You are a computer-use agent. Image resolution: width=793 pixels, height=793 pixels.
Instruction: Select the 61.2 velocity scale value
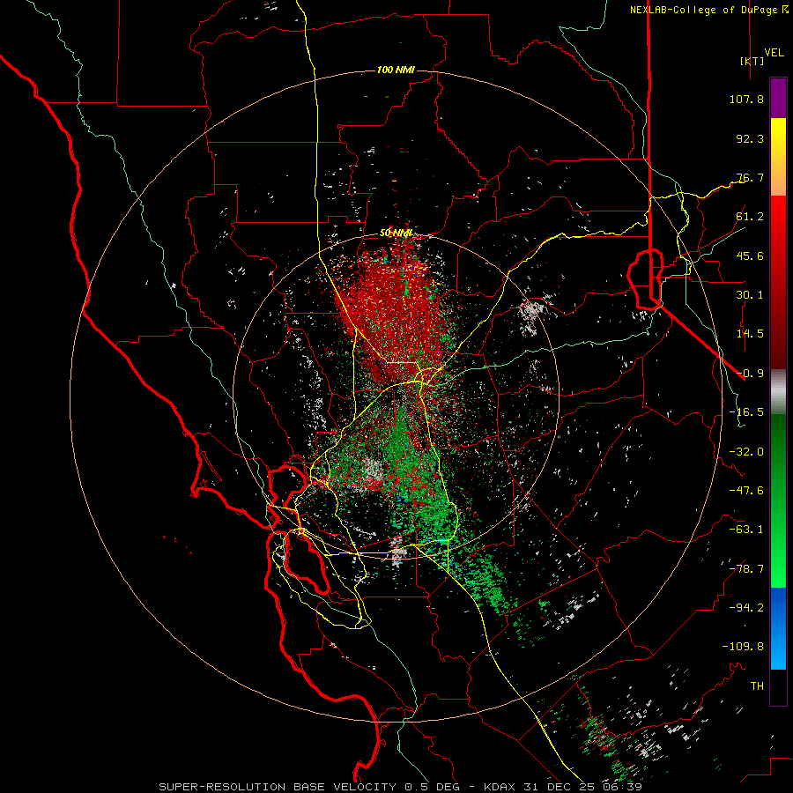tap(750, 217)
